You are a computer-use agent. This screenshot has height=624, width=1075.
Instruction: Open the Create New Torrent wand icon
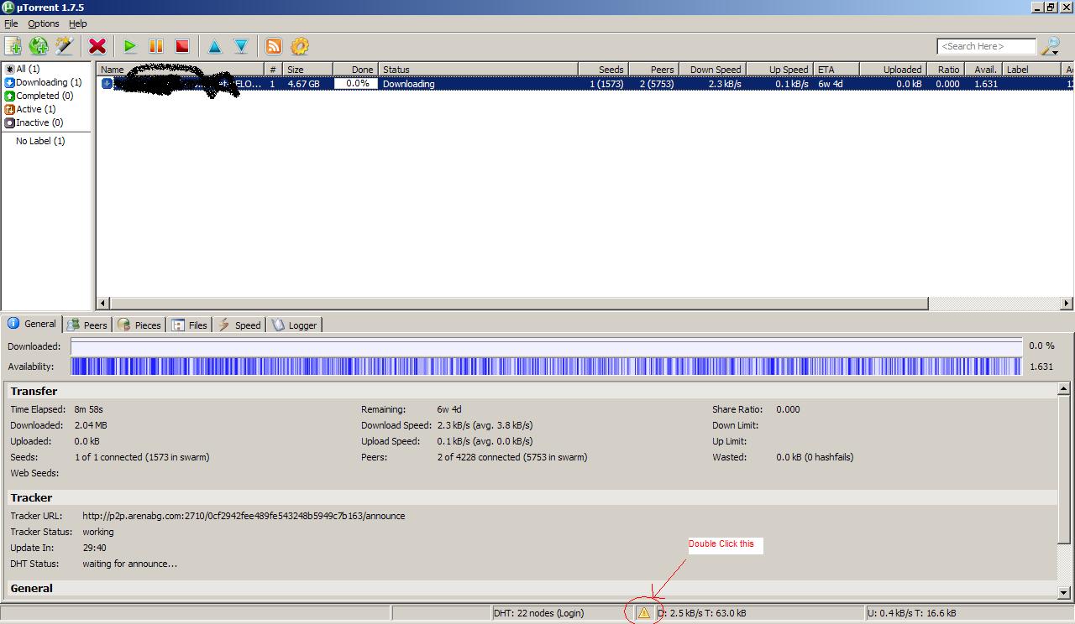tap(64, 46)
